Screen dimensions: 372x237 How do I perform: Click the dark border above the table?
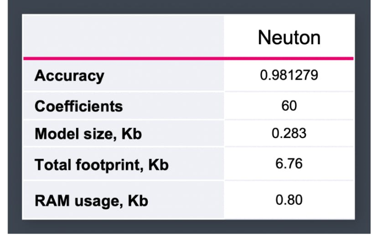(x=186, y=6)
